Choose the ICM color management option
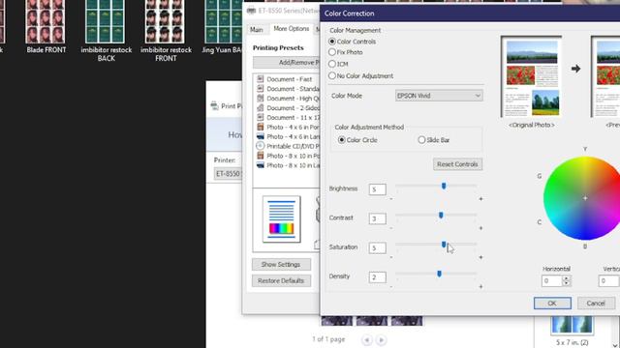The height and width of the screenshot is (348, 620). 332,64
